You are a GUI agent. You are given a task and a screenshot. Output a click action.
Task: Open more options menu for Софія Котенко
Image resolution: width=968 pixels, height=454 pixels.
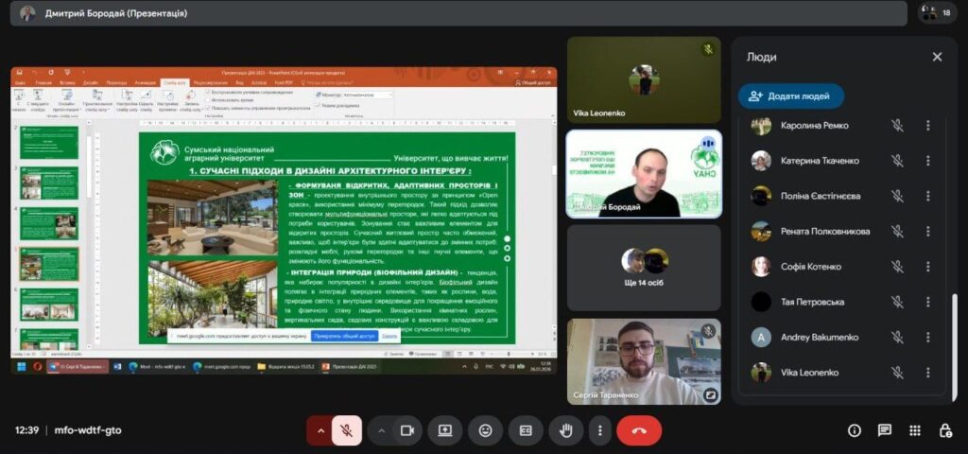tap(927, 267)
